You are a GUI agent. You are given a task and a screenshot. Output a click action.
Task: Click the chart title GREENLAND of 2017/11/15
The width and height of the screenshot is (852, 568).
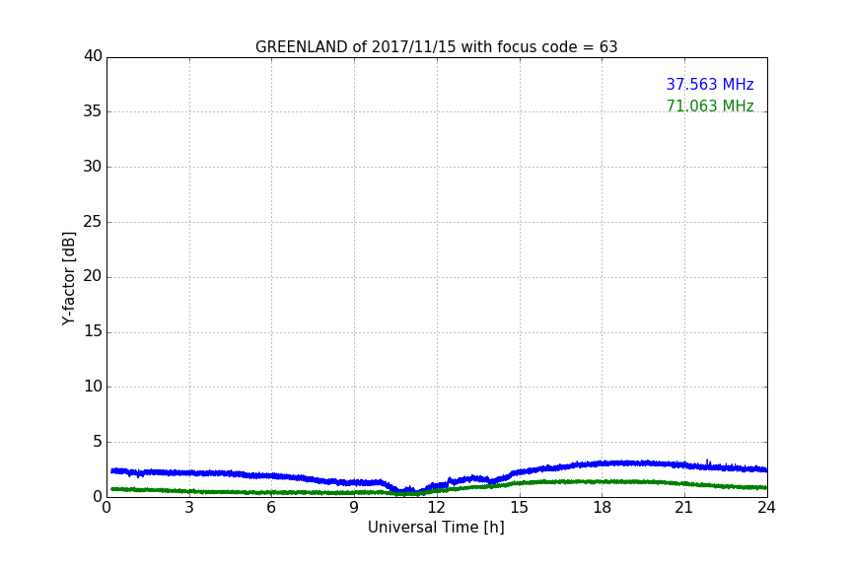pyautogui.click(x=436, y=47)
